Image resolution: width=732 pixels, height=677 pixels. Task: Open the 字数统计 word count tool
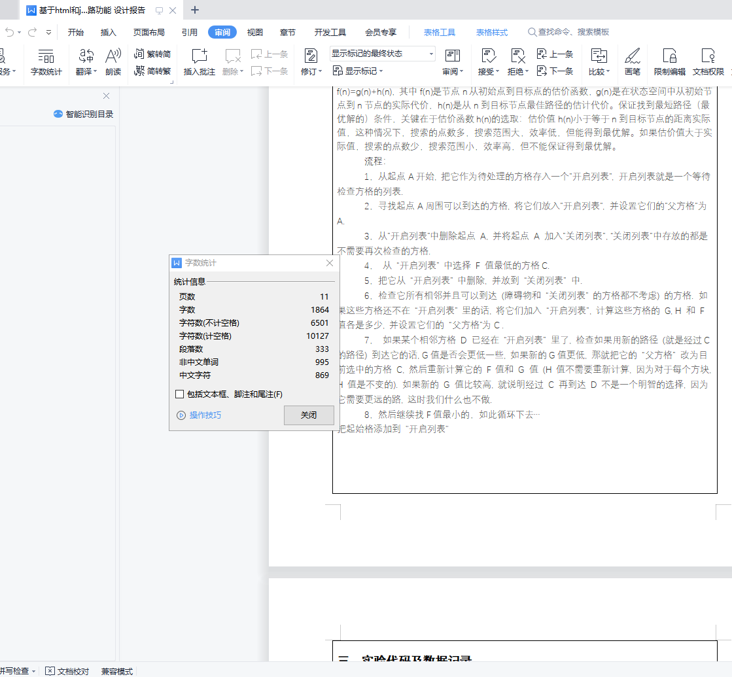[x=46, y=61]
